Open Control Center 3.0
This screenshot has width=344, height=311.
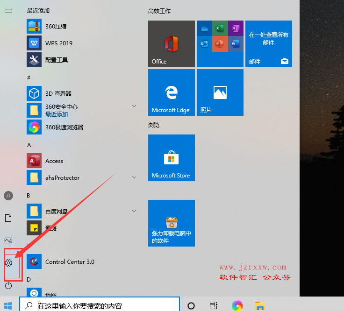click(82, 262)
